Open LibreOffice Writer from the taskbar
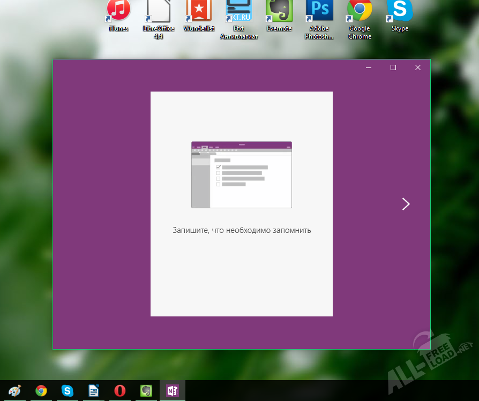 pos(93,391)
